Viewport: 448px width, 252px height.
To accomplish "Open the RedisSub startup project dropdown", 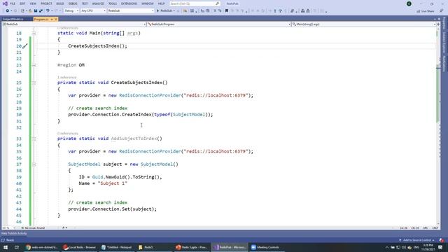I will click(x=131, y=11).
